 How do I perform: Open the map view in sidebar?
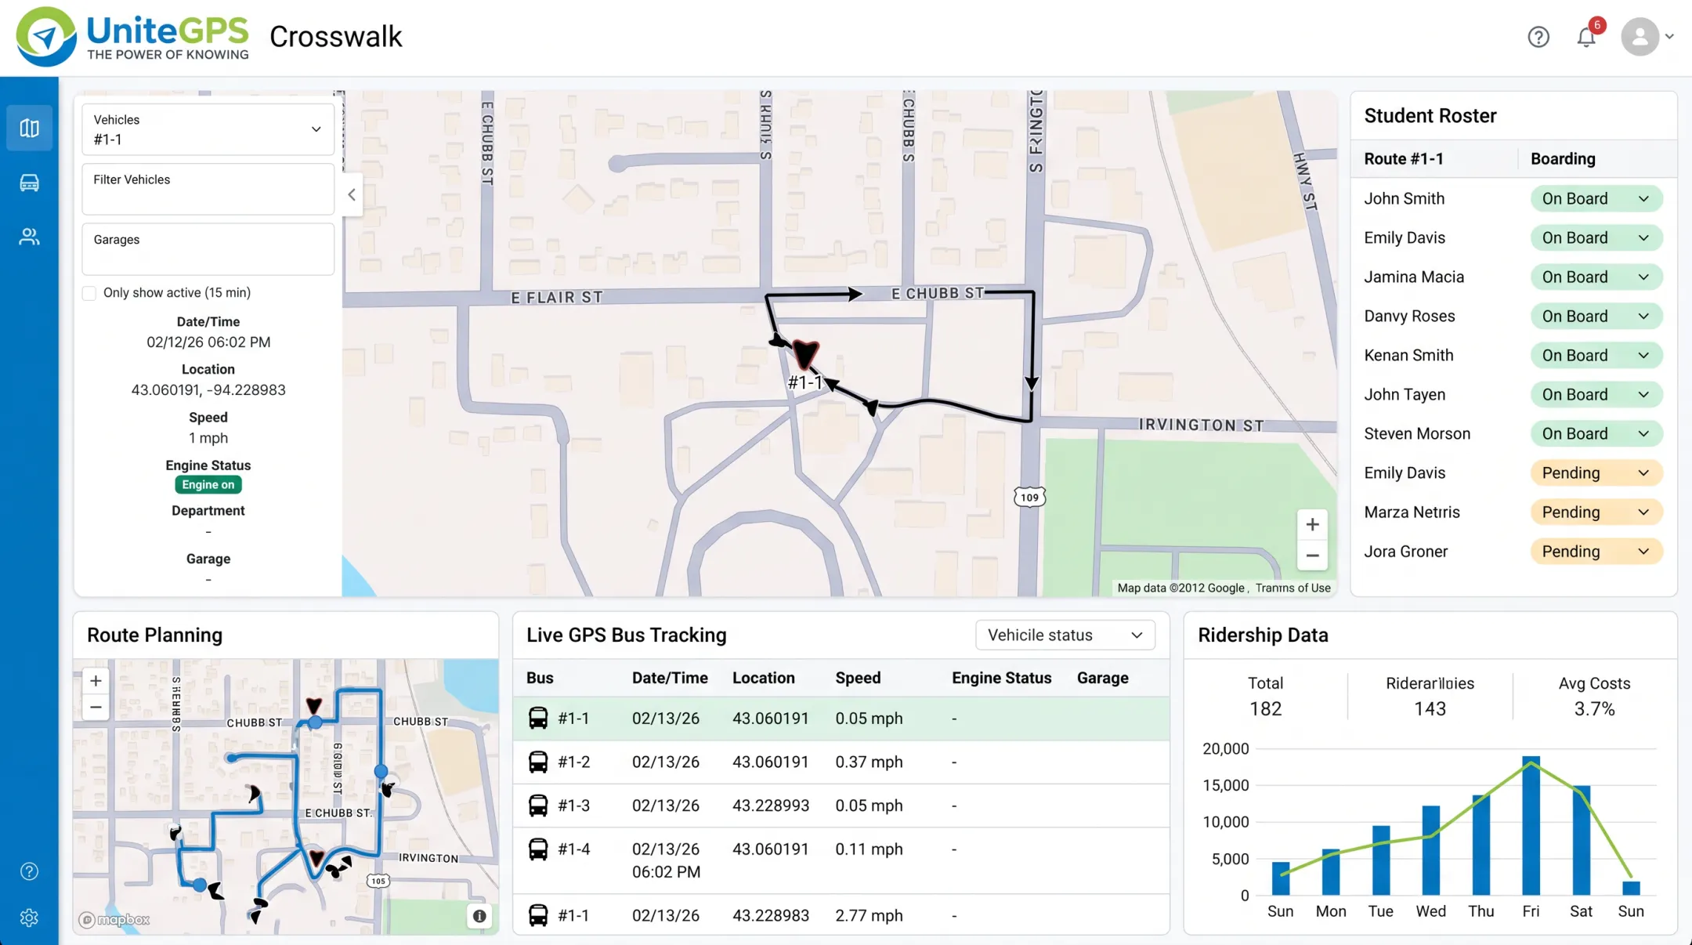point(29,128)
